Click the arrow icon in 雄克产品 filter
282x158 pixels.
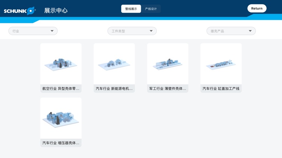[x=250, y=31]
